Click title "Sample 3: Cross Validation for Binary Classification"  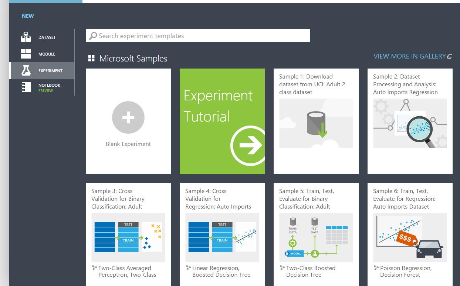118,199
